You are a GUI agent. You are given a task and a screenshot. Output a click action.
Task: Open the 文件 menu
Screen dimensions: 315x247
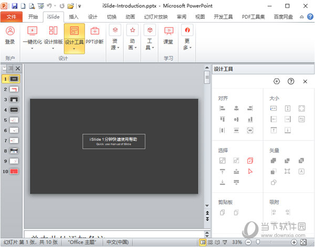(x=12, y=17)
